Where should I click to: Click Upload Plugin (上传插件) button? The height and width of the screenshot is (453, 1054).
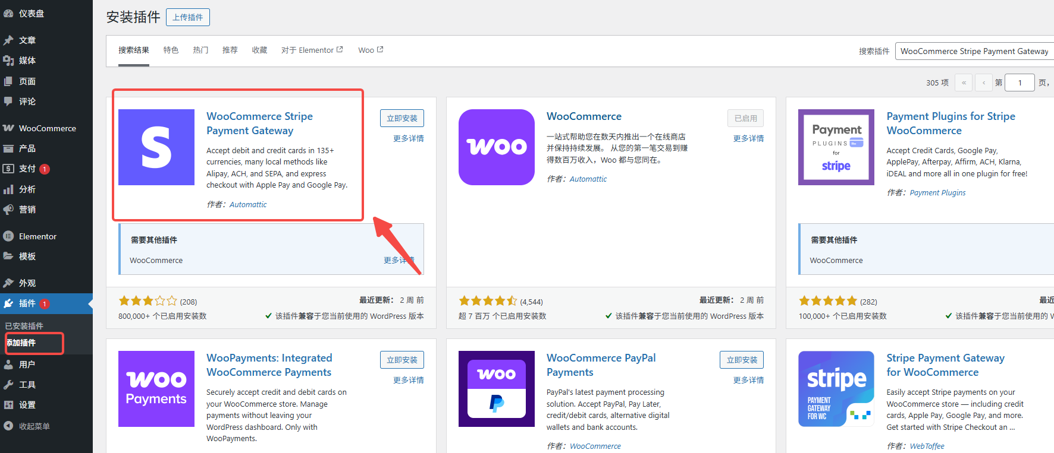[187, 17]
